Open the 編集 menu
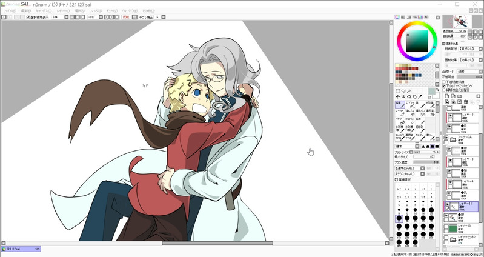The height and width of the screenshot is (257, 484). pos(26,10)
